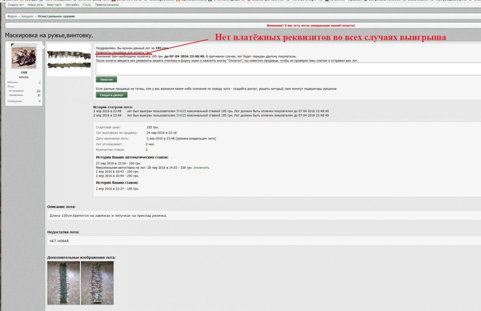Open seller OUN's profile name link
481x311 pixels.
click(24, 73)
